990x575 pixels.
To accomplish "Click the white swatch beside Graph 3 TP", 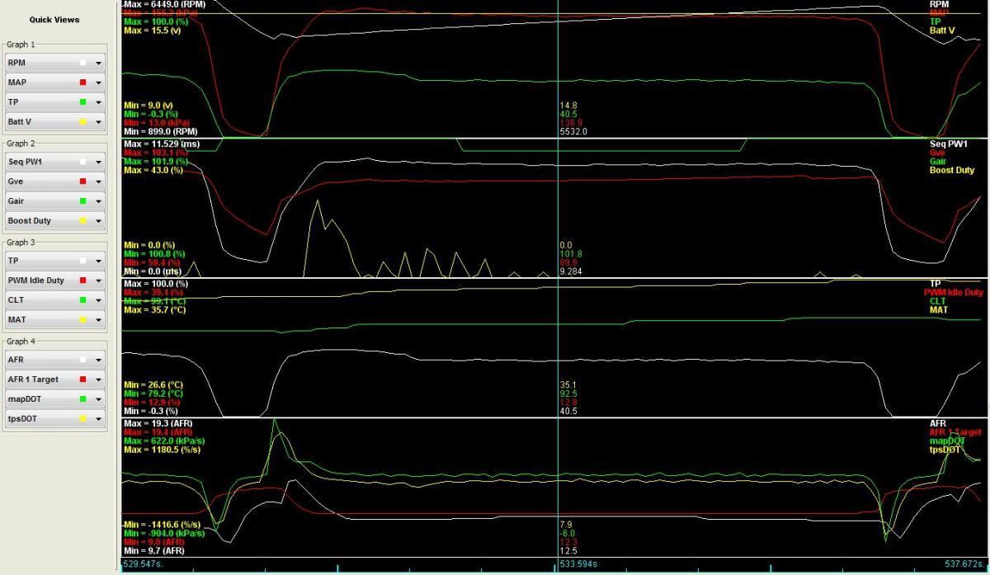I will tap(83, 261).
